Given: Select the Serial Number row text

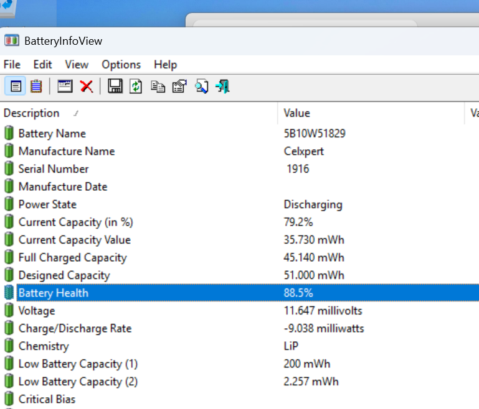Looking at the screenshot, I should [54, 169].
